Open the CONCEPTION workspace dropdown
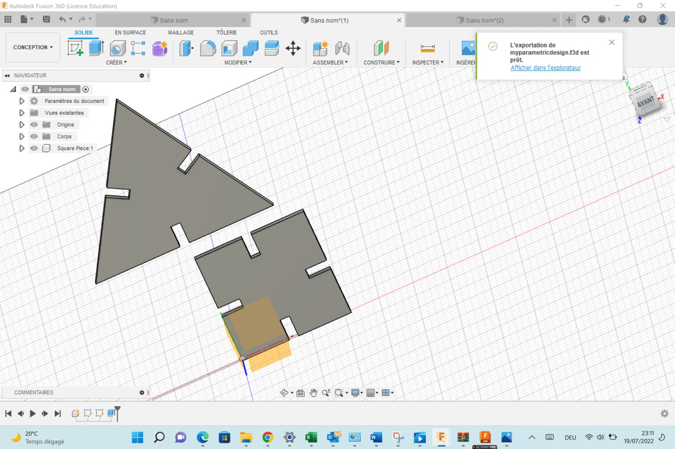 click(33, 47)
